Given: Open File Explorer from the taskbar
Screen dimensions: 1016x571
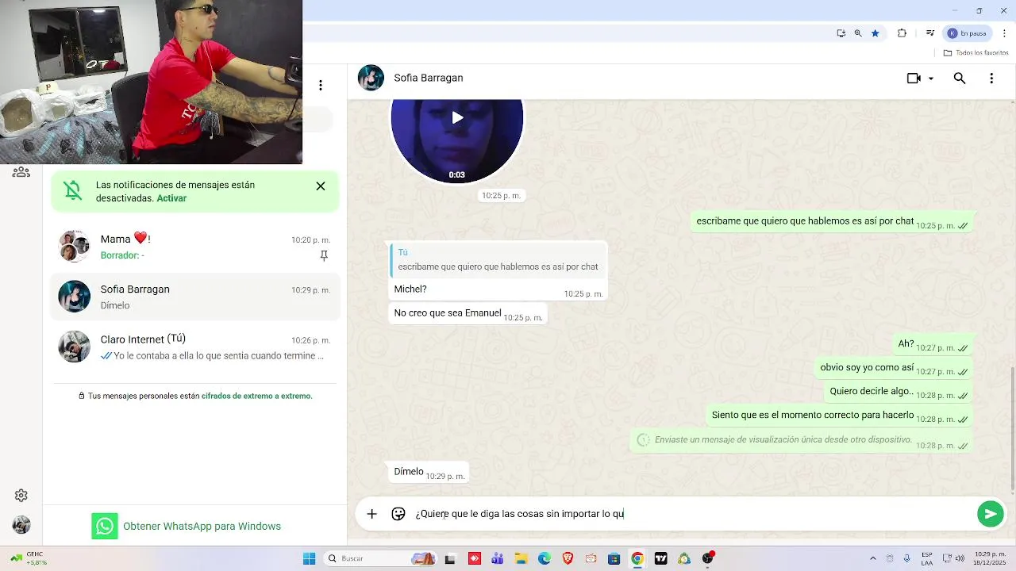Looking at the screenshot, I should tap(521, 558).
